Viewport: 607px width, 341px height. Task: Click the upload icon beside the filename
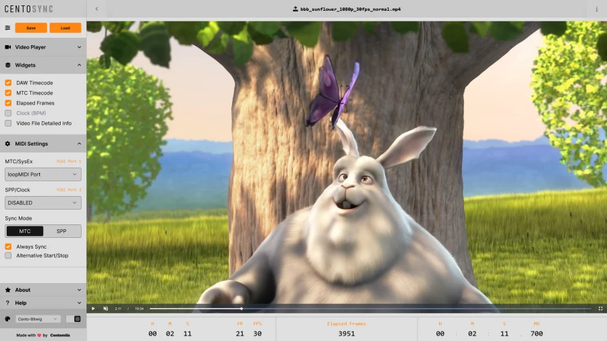click(x=295, y=9)
